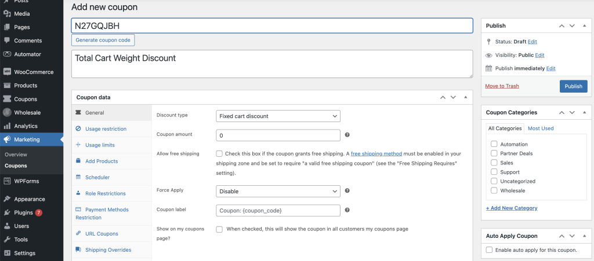The width and height of the screenshot is (594, 261).
Task: Switch to Most Used categories tab
Action: [x=541, y=128]
